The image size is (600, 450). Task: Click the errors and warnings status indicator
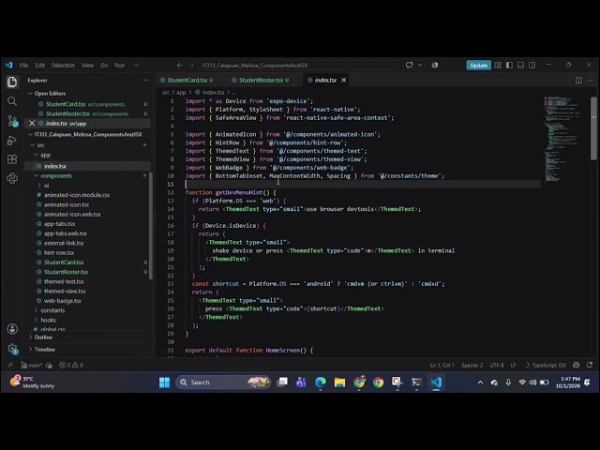[x=71, y=365]
